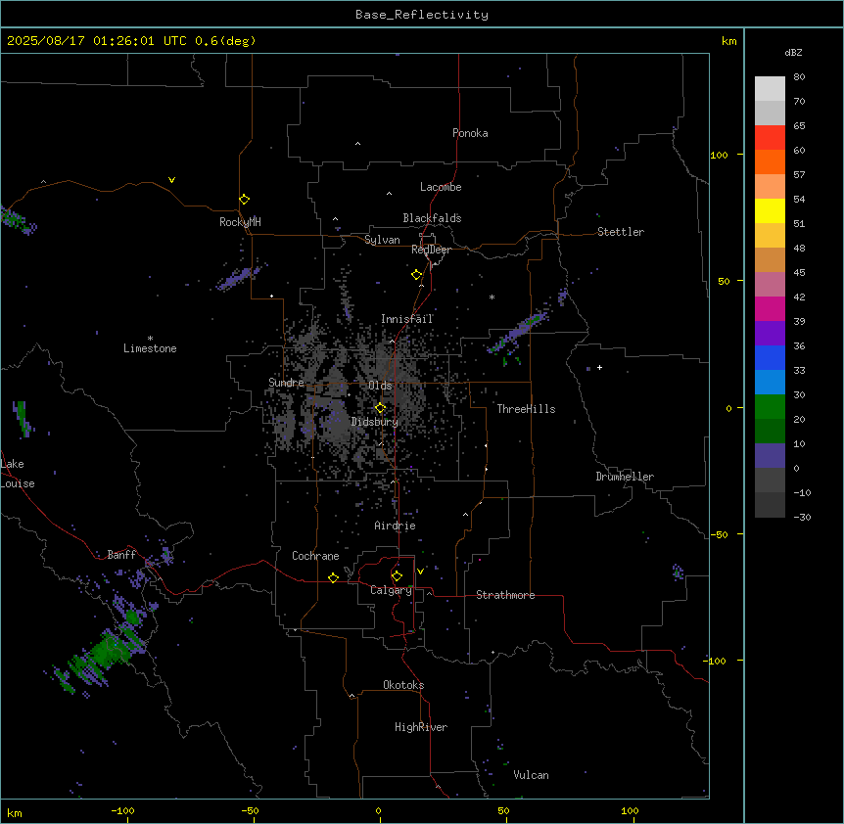The image size is (844, 824).
Task: Click the green 30 dBZ legend swatch
Action: (770, 407)
